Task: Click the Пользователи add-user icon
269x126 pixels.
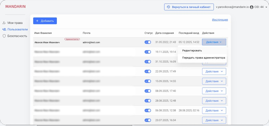Action: point(4,29)
